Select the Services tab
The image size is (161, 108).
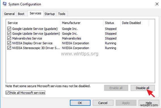pos(36,13)
